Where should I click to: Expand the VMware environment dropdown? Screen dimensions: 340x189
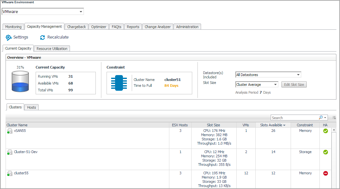click(x=81, y=12)
